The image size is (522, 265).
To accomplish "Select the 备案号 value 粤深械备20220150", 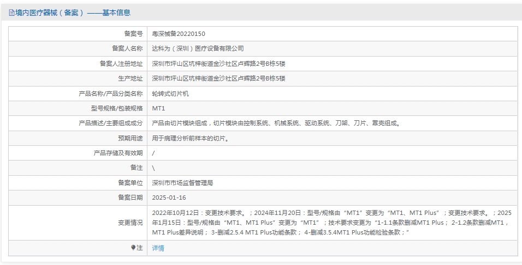I will [179, 34].
